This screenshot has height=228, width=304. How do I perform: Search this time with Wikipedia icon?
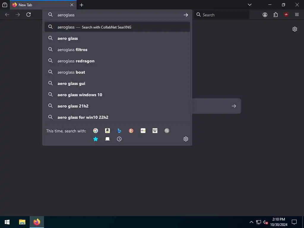coord(155,131)
